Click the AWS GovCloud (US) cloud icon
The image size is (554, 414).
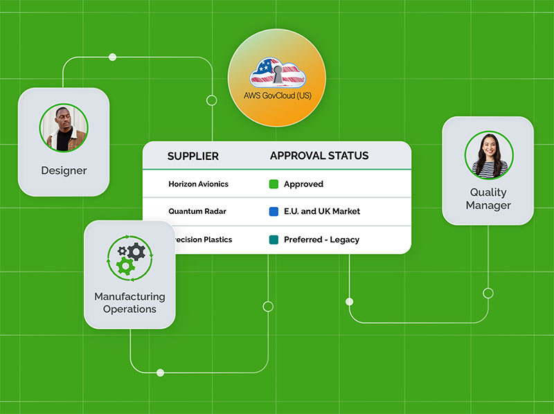pyautogui.click(x=278, y=73)
